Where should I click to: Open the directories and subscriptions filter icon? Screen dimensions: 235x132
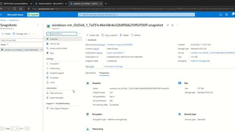tap(227, 15)
